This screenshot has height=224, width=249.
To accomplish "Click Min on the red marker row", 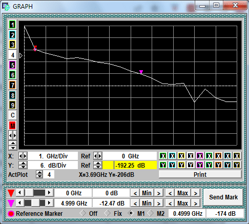I will [147, 193].
